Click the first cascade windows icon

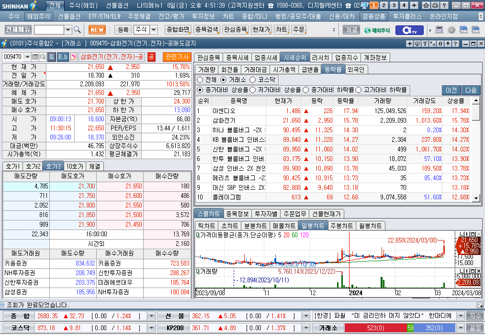tap(463, 30)
